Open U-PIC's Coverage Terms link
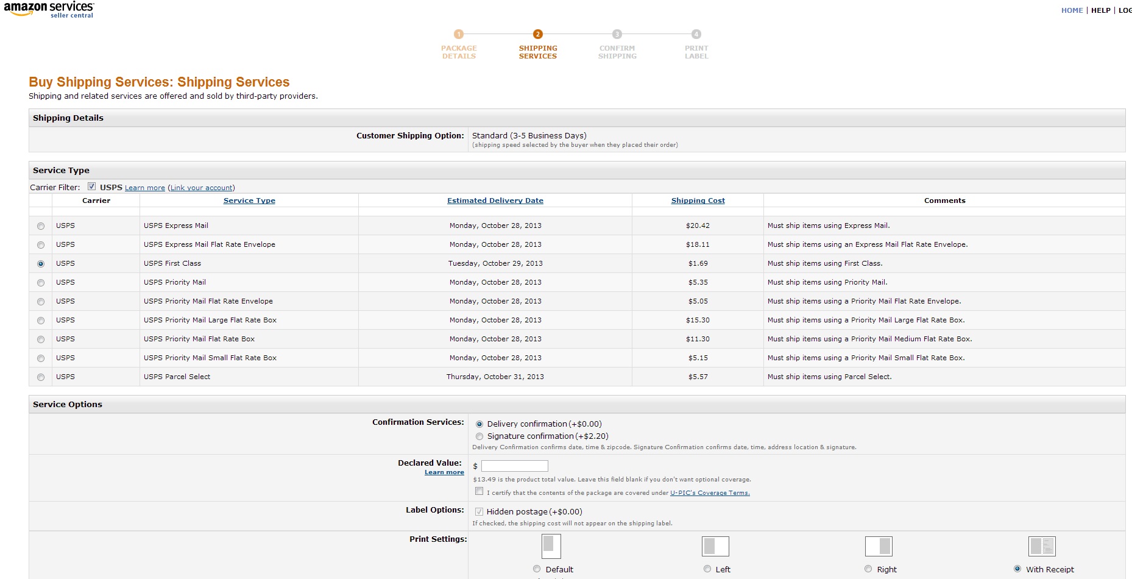Image resolution: width=1132 pixels, height=579 pixels. (710, 493)
